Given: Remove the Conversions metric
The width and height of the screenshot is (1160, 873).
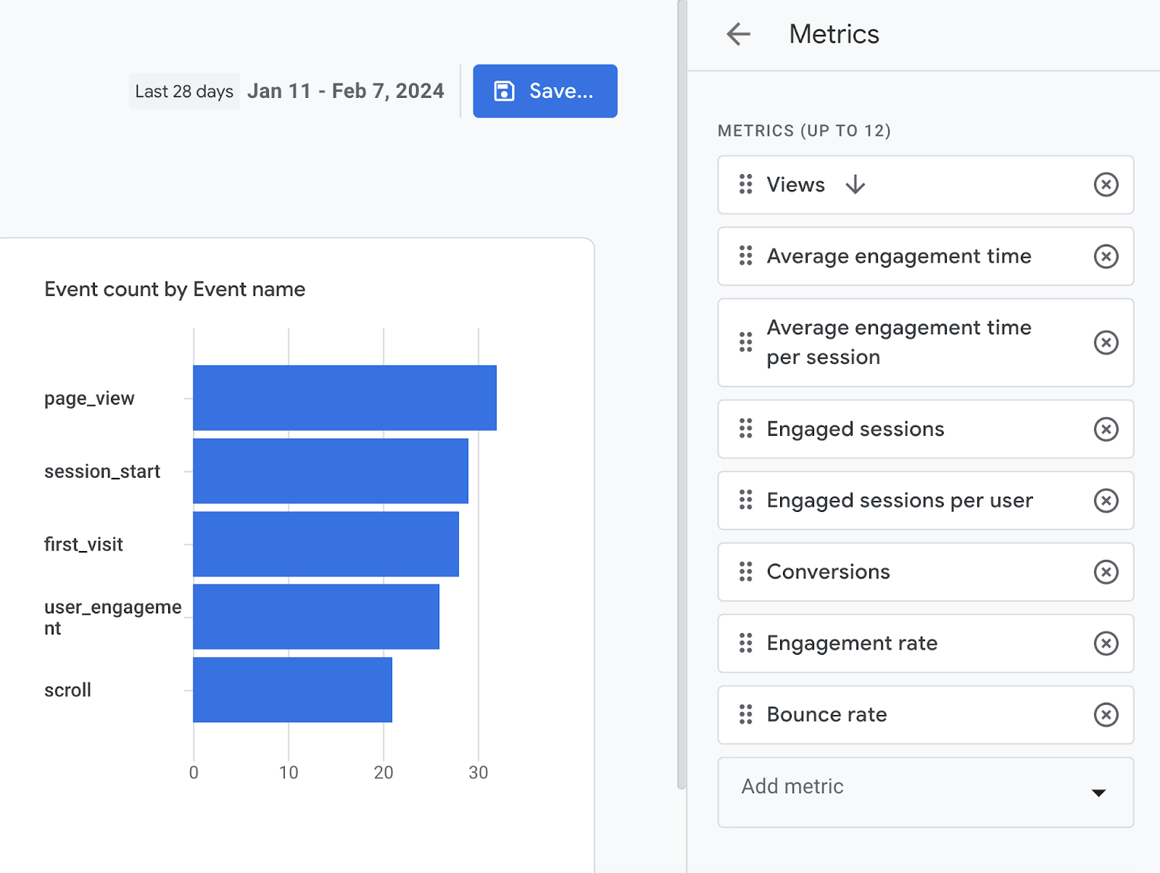Looking at the screenshot, I should (x=1106, y=572).
